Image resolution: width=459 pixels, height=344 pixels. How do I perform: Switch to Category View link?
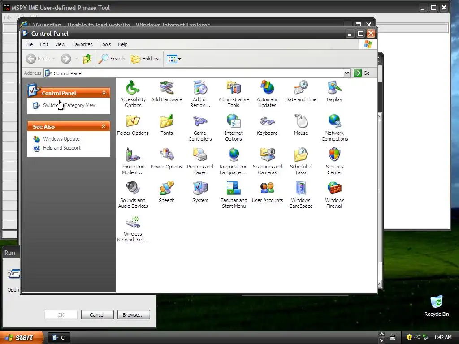click(x=69, y=105)
